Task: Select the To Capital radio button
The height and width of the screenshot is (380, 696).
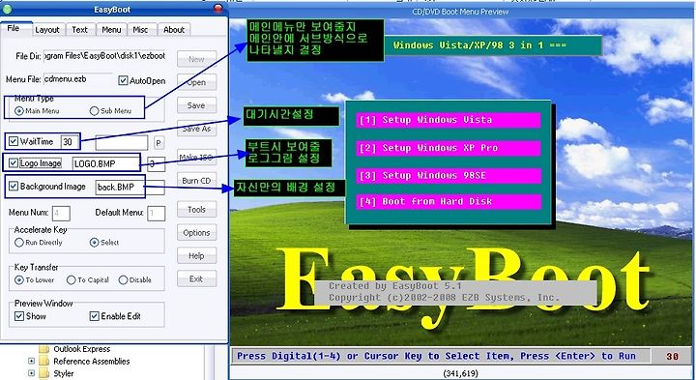Action: [x=71, y=279]
